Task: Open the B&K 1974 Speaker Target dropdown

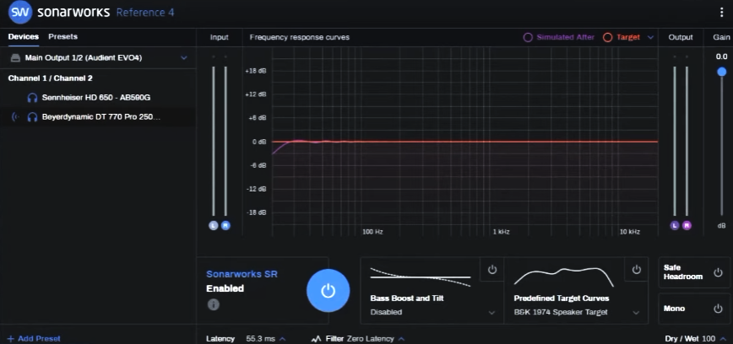Action: tap(636, 312)
